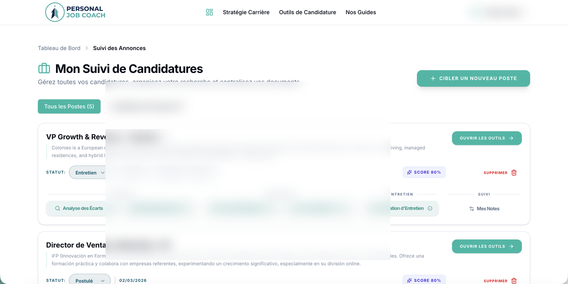This screenshot has height=284, width=568.
Task: Click the trash icon on VP Growth card
Action: pos(514,173)
